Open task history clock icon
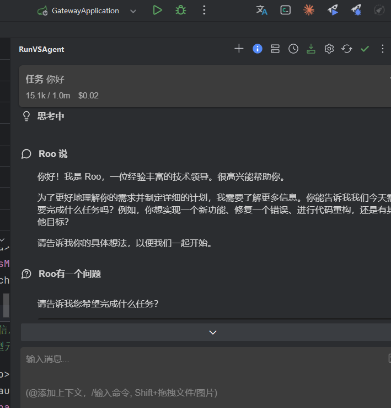 click(293, 49)
